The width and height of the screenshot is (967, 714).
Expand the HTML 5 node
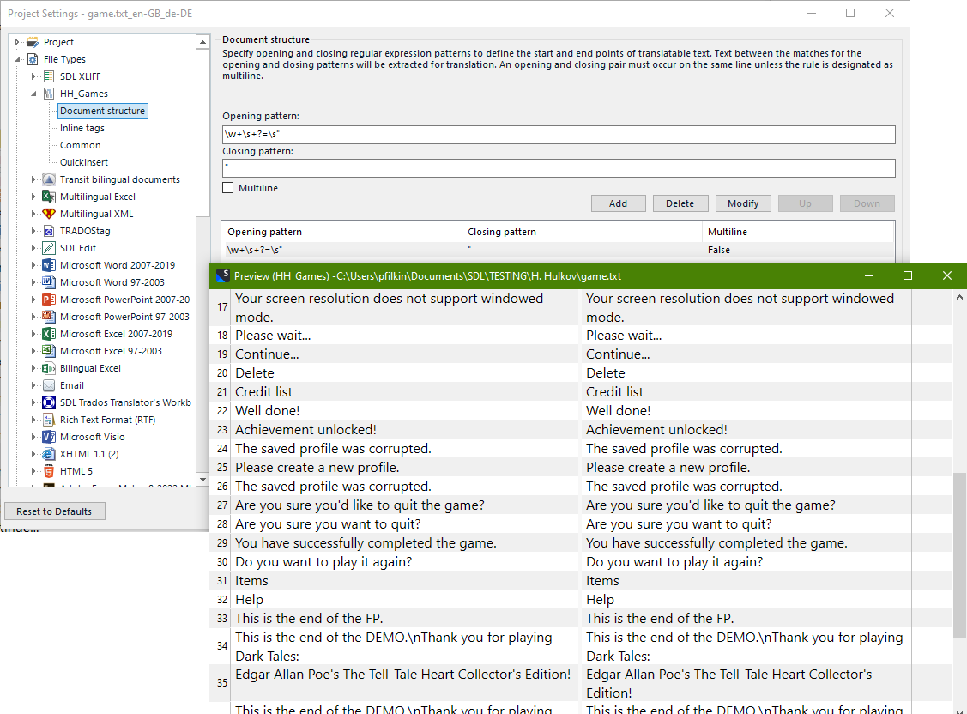pos(33,471)
